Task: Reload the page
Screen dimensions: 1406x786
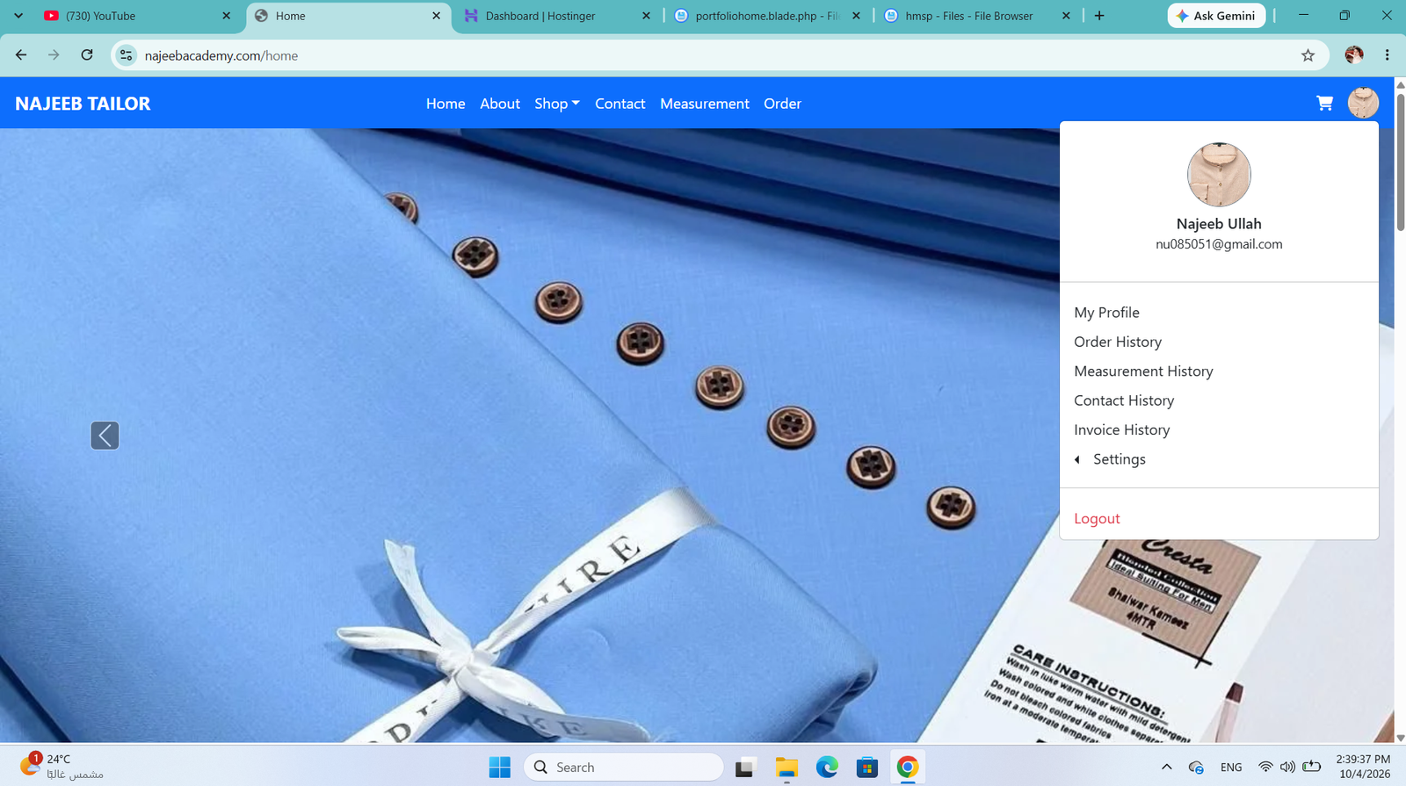Action: 87,55
